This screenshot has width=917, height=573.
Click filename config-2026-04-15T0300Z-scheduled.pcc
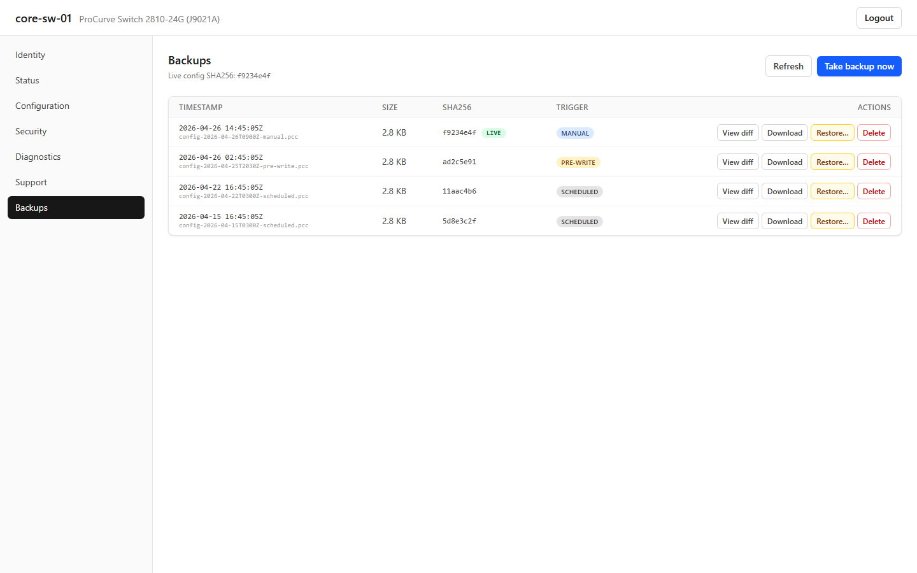[243, 225]
